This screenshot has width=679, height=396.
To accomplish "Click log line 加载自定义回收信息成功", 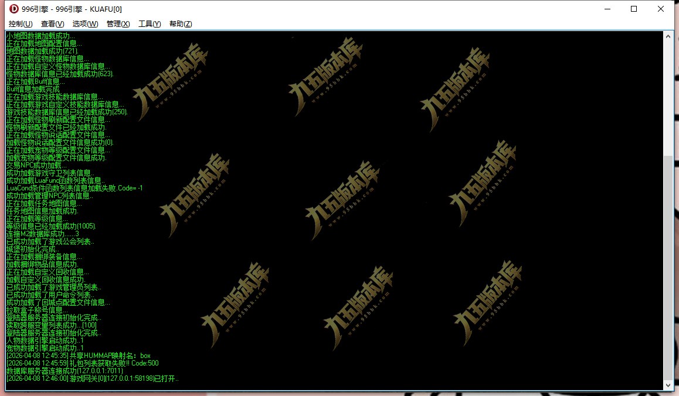I will [x=46, y=279].
